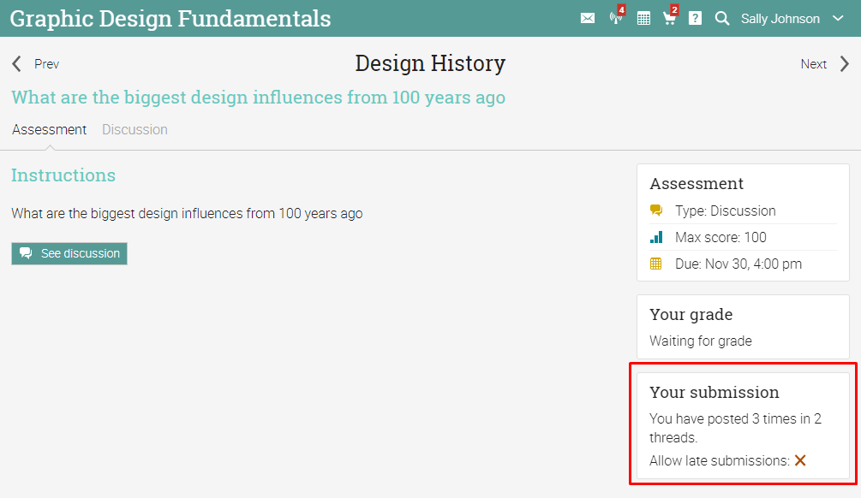This screenshot has height=498, width=861.
Task: Open the assignment title link
Action: pos(258,98)
